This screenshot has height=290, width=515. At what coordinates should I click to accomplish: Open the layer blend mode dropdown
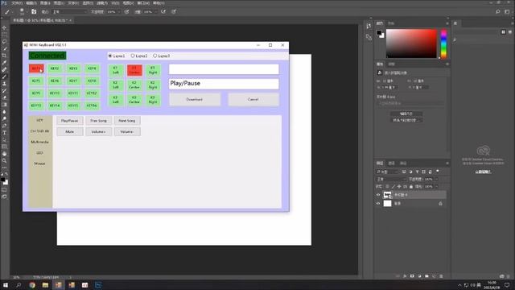(391, 179)
